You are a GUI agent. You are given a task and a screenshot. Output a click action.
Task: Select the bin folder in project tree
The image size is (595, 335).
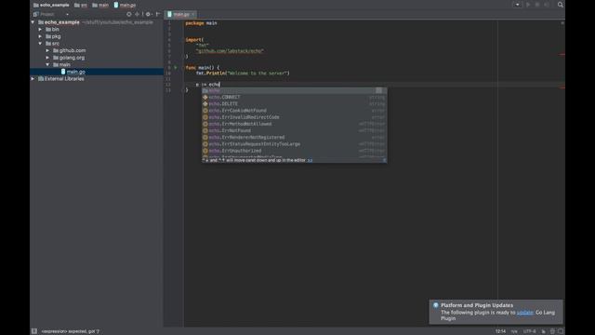coord(52,29)
